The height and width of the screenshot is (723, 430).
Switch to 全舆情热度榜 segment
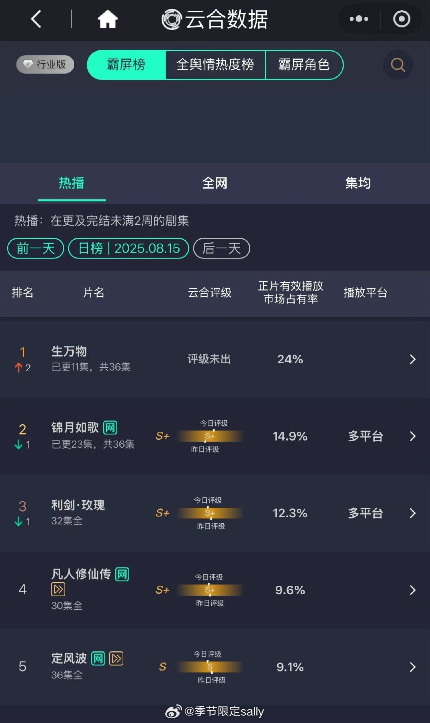coord(215,64)
